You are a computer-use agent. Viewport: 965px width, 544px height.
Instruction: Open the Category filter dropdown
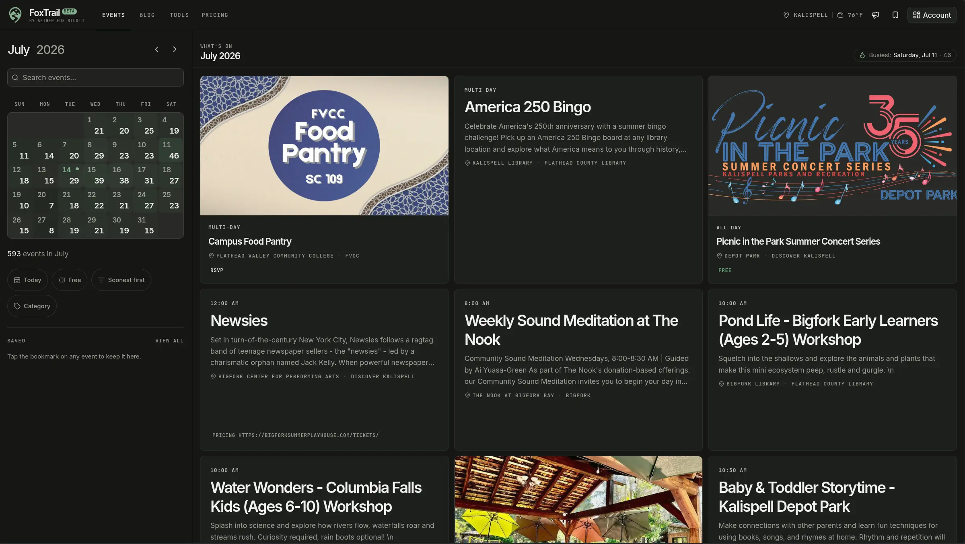(x=32, y=306)
